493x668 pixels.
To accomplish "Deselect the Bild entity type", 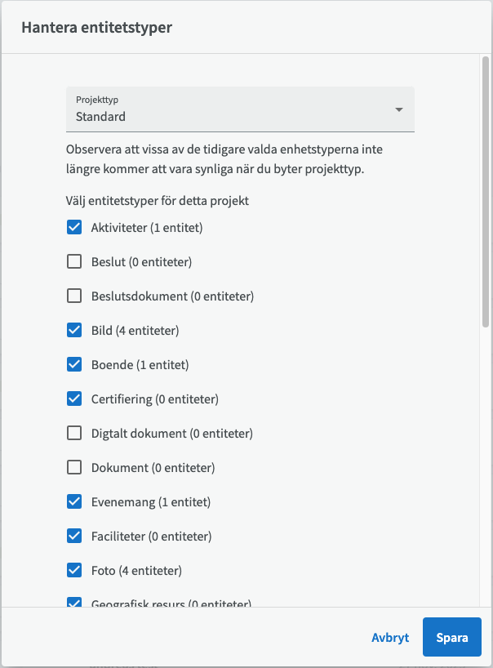I will click(x=74, y=330).
